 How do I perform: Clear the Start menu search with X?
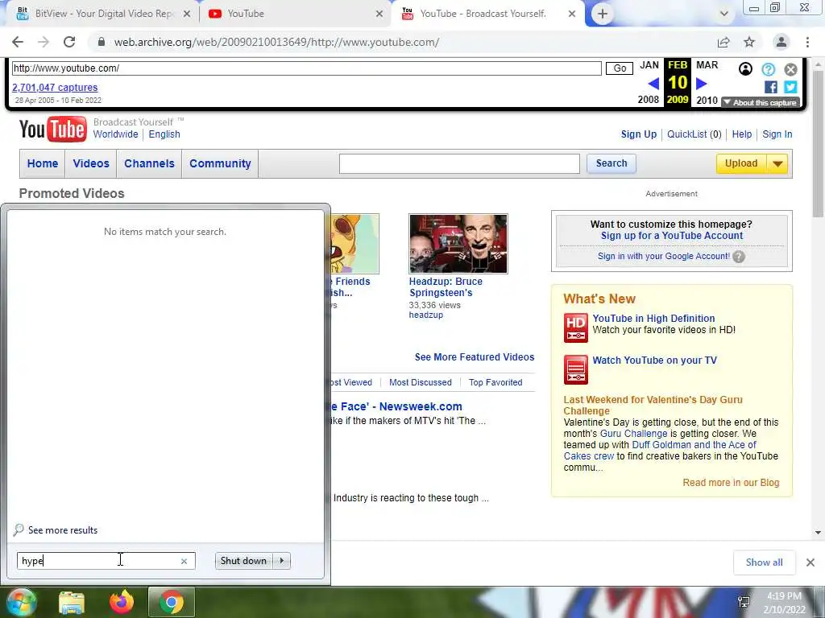(184, 561)
